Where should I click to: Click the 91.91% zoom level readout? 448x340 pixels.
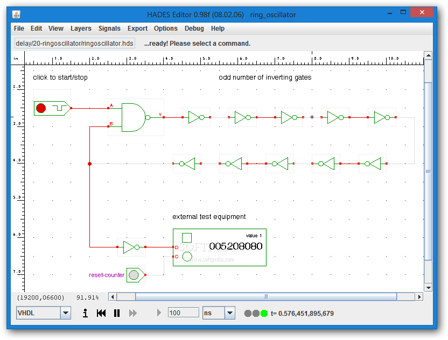tap(87, 297)
